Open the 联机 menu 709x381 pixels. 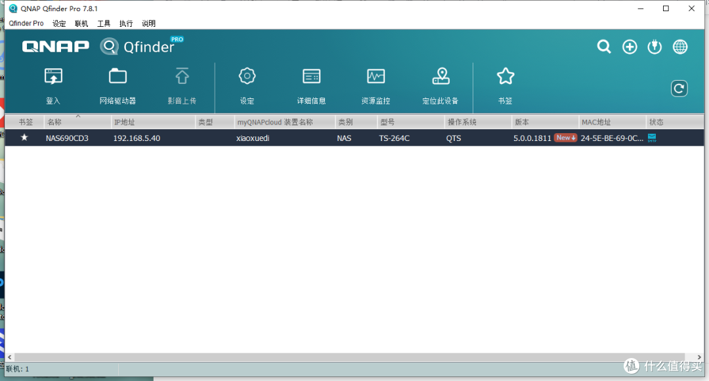(x=81, y=24)
